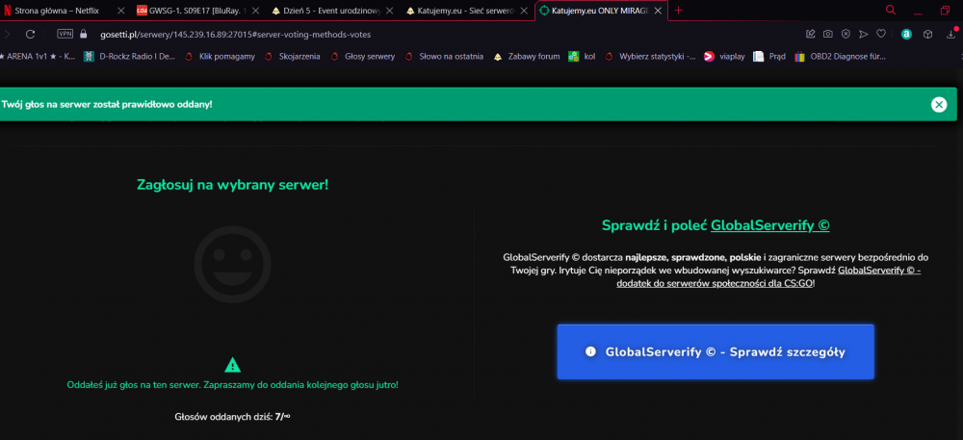
Task: Go forward in browser history
Action: pos(8,35)
